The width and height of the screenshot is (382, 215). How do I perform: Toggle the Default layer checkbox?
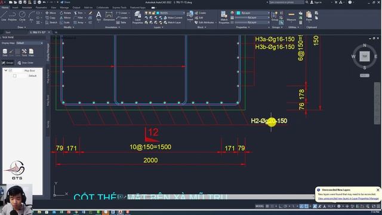(x=15, y=76)
